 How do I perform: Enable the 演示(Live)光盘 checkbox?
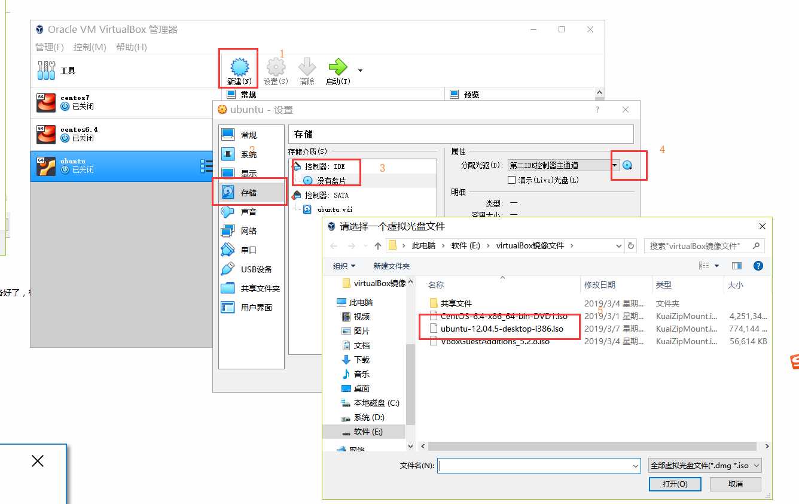pyautogui.click(x=511, y=180)
